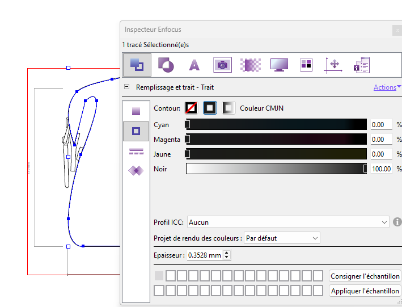Click the Epaisseur stepper arrows

click(227, 255)
